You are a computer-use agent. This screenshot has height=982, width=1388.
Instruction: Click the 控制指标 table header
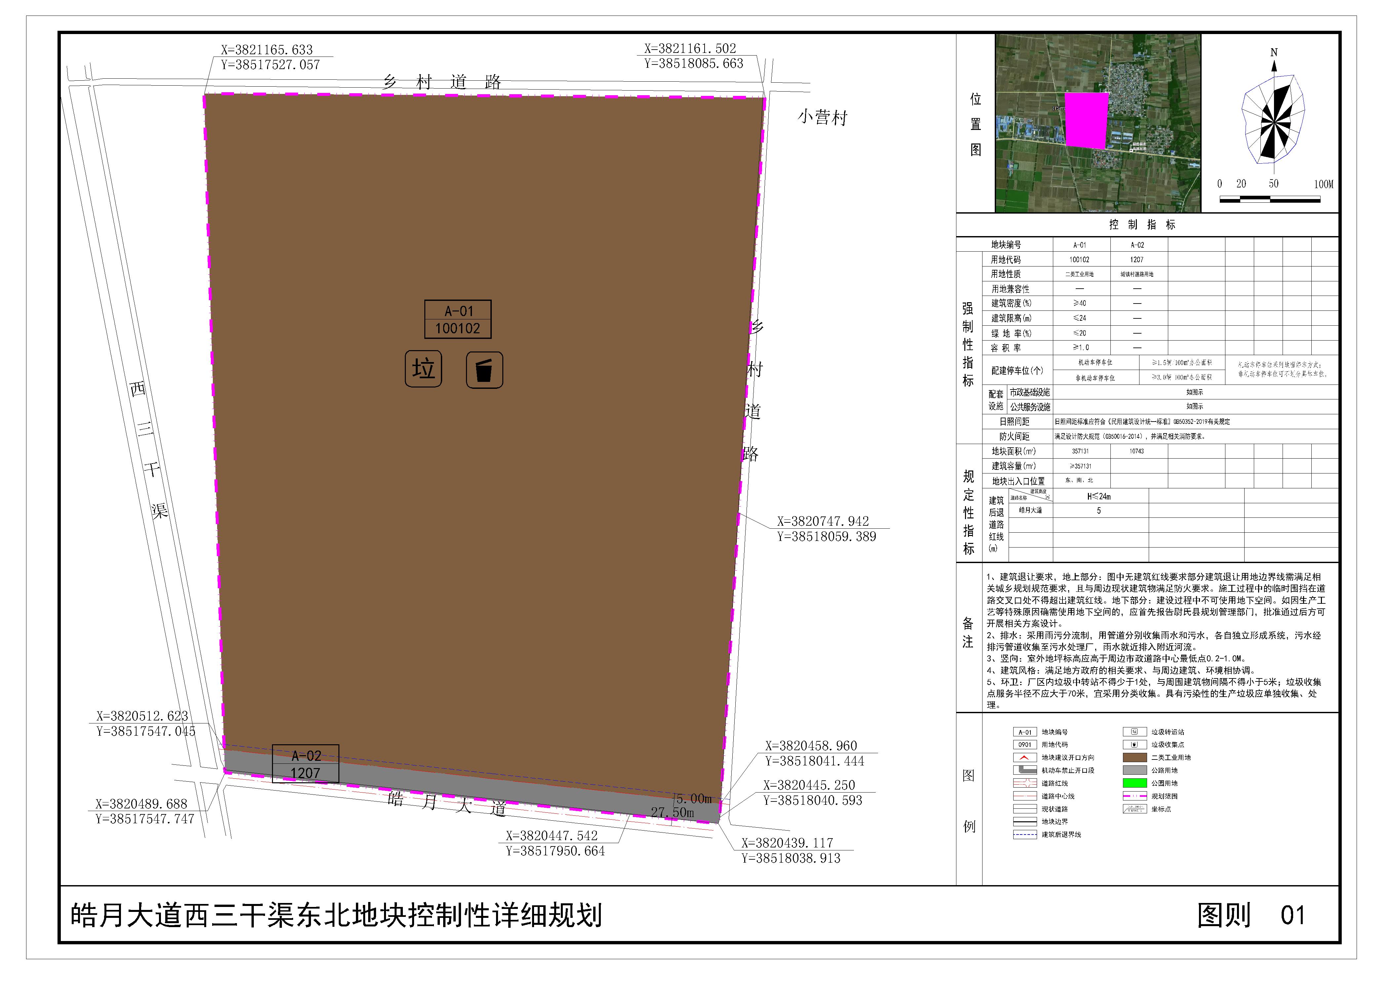tap(1142, 225)
